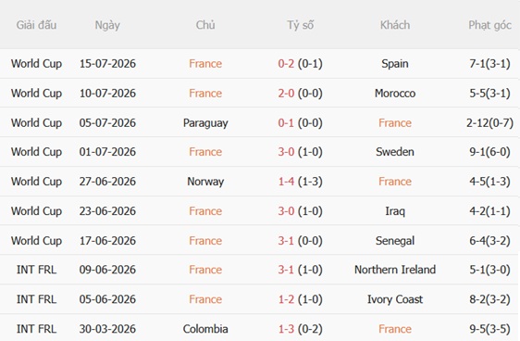Select the Ngày column header
This screenshot has height=341, width=520.
107,25
